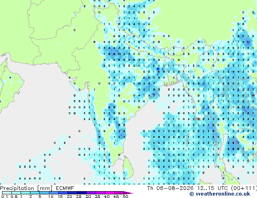The width and height of the screenshot is (257, 198).
Task: Click the date 'Th 06-08-2026'
Action: 170,188
